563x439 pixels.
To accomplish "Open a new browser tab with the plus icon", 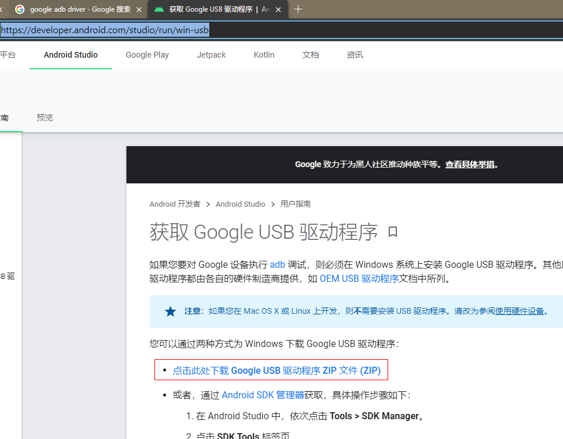I will (298, 9).
